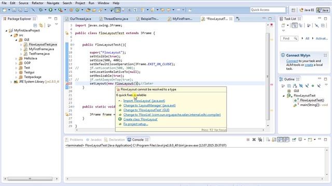
Task: Collapse the MyFirstJavaProject tree node
Action: [x=6, y=30]
